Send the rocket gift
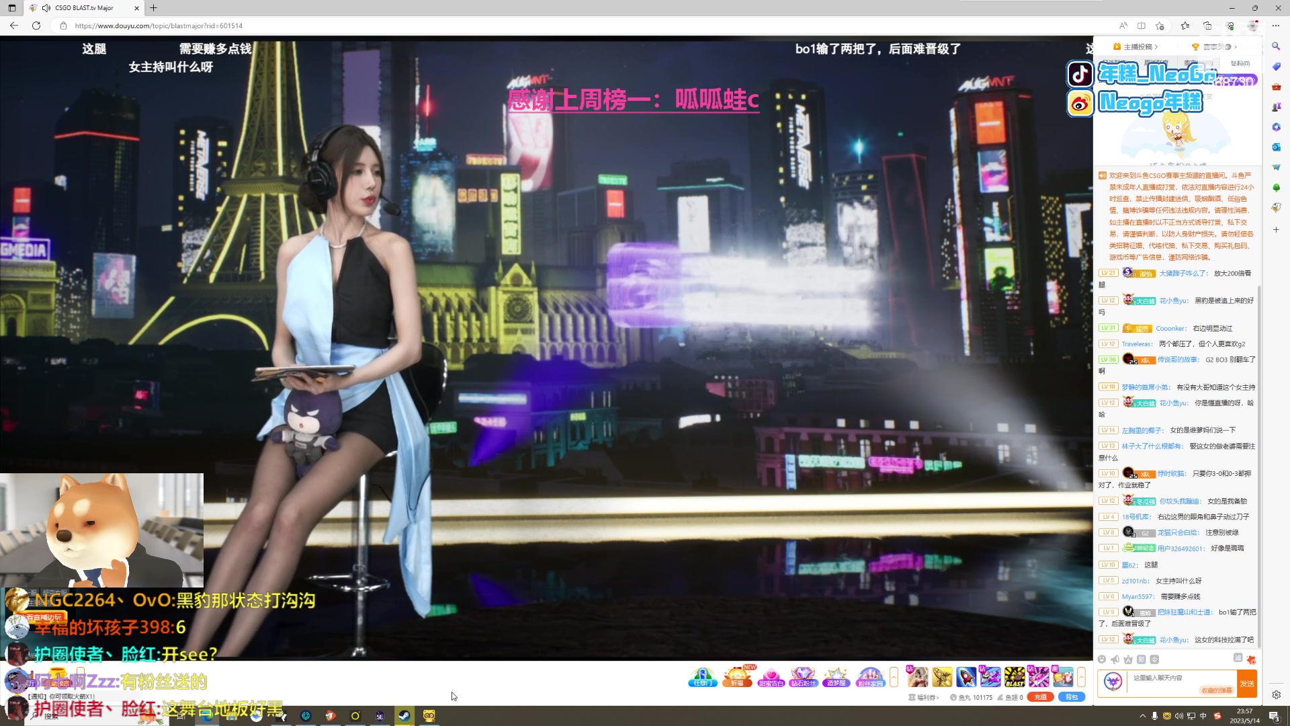This screenshot has height=726, width=1290. coord(966,676)
